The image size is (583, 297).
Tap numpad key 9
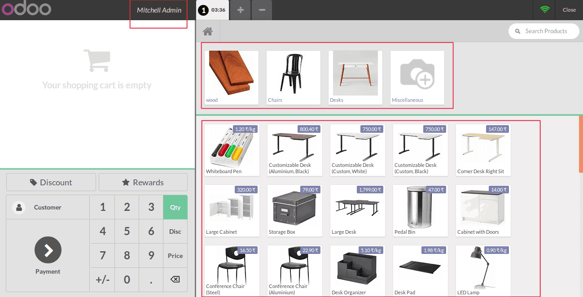(x=151, y=256)
